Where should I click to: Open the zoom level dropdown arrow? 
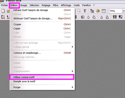123,11
